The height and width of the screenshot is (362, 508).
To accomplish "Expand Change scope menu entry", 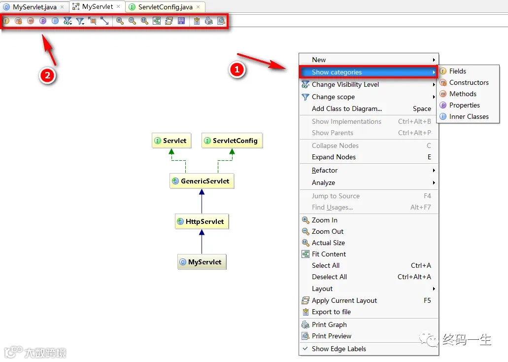I will [369, 97].
